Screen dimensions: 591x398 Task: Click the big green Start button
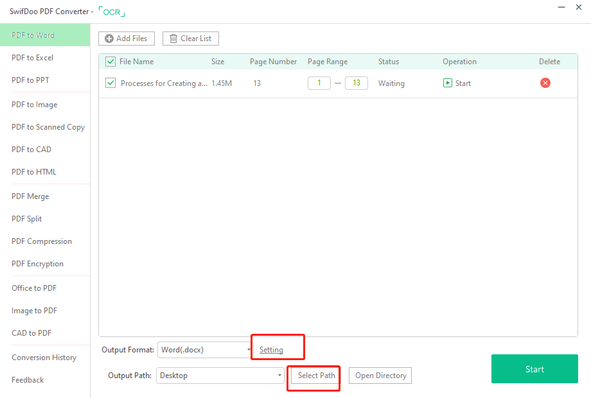[534, 369]
